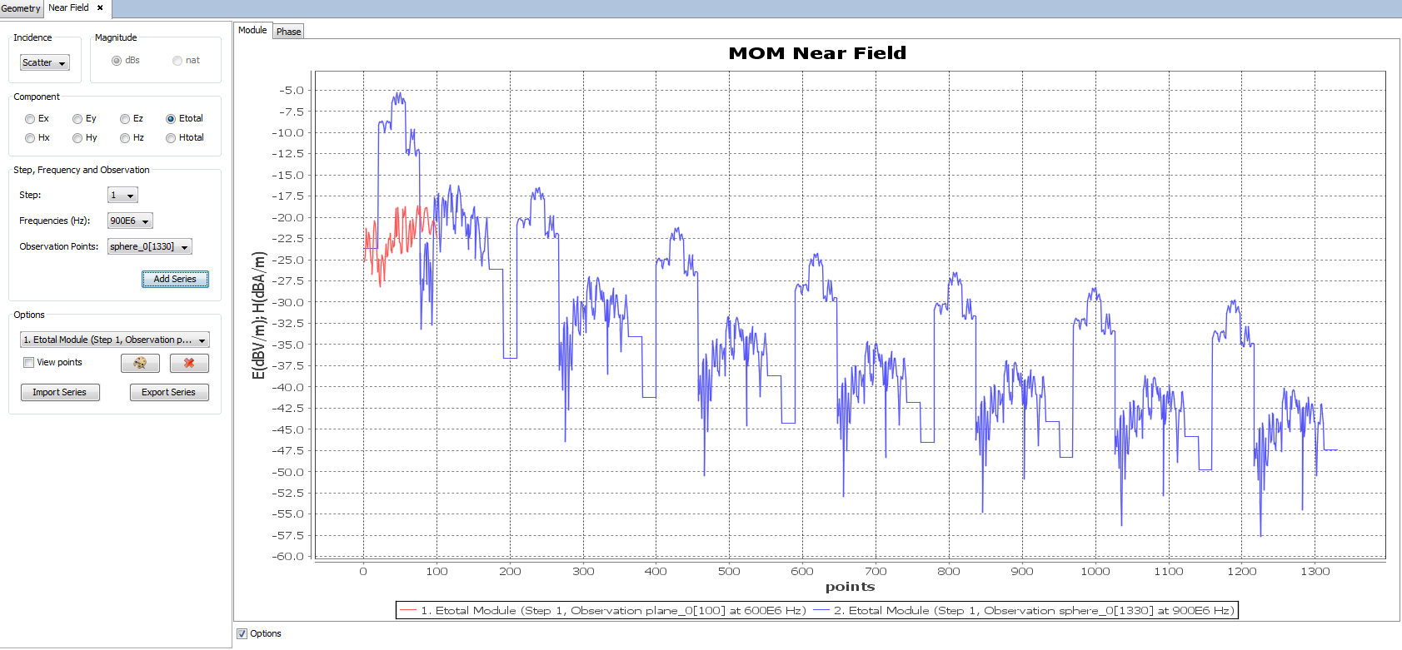
Task: Select the Htotal component
Action: click(171, 138)
